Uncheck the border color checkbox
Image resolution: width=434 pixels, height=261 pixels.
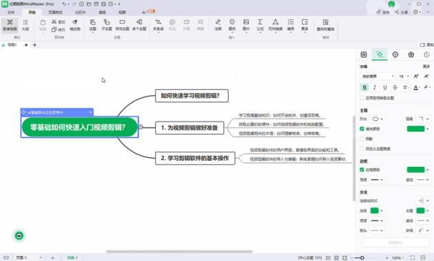pos(362,170)
